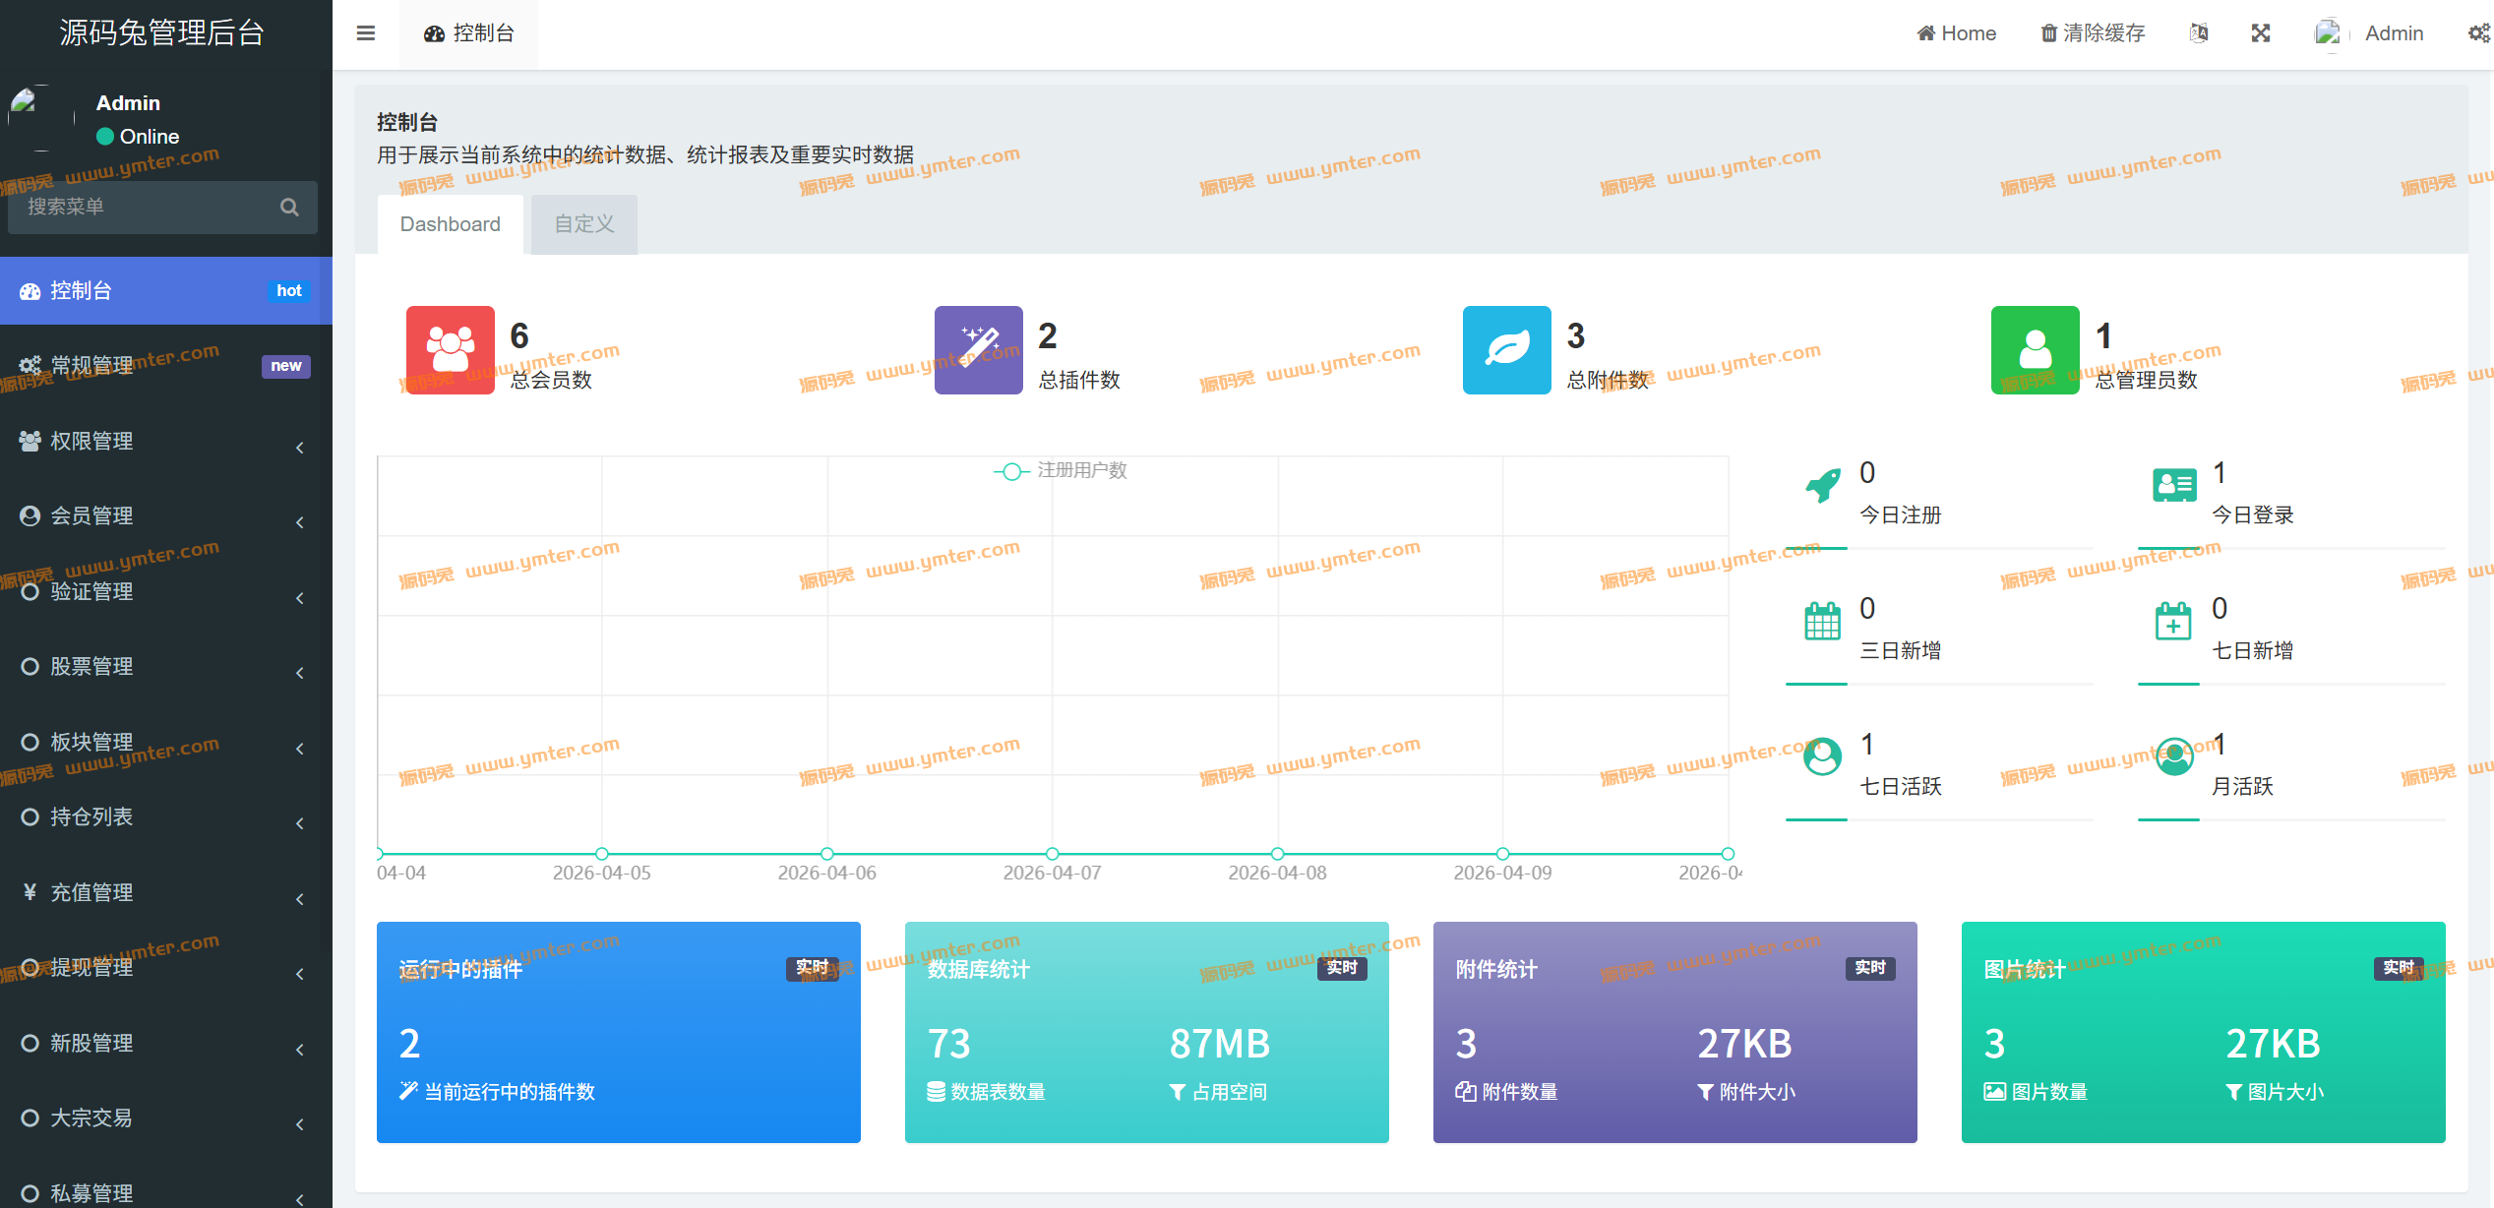
Task: Click the purple magic wand plugins icon
Action: click(x=978, y=350)
